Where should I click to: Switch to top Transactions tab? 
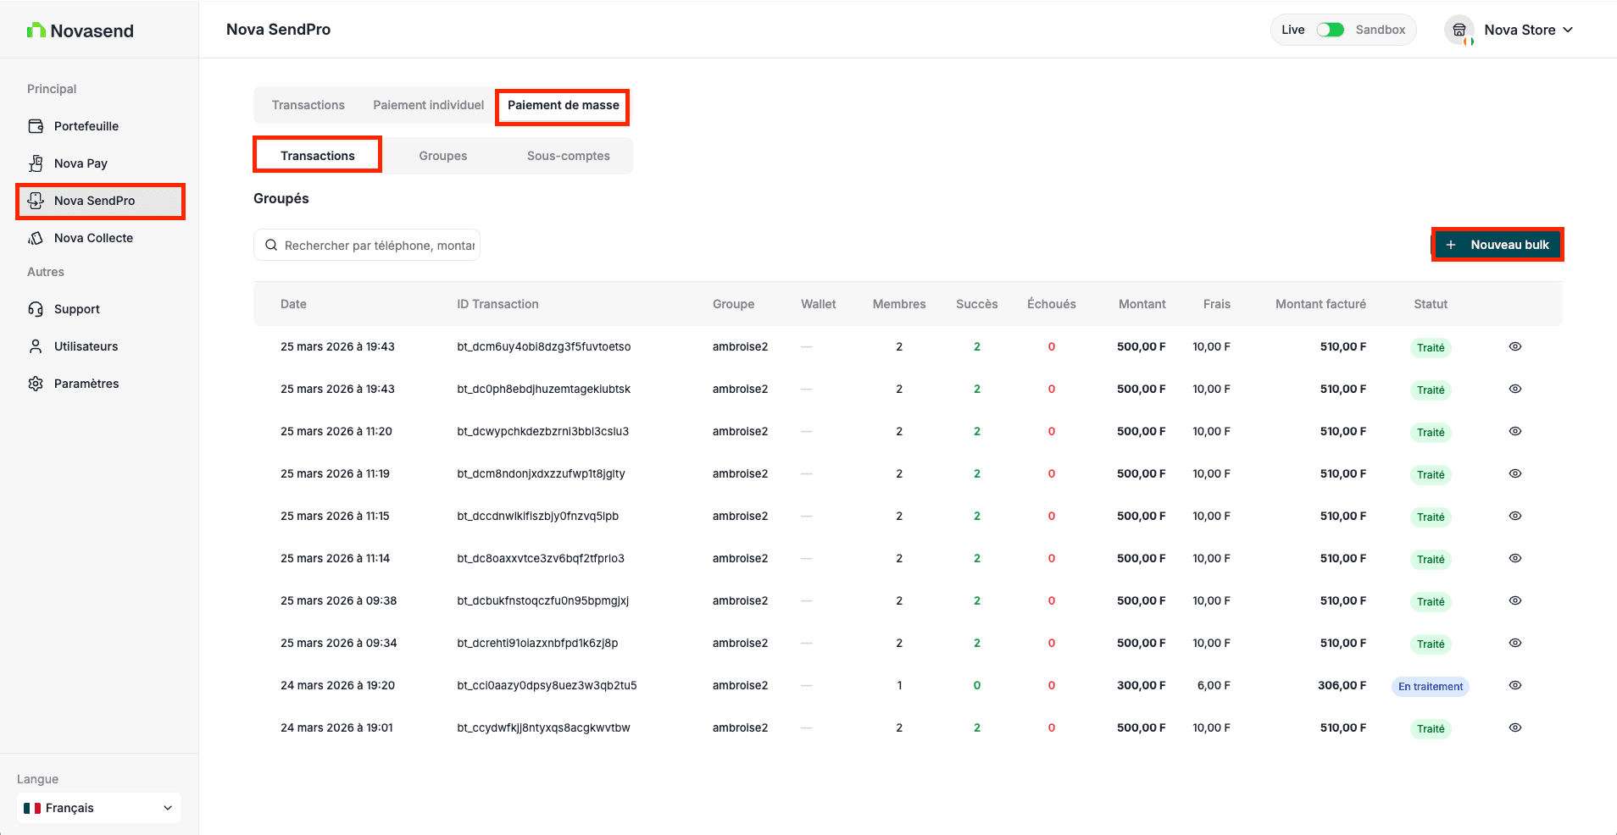pos(308,105)
